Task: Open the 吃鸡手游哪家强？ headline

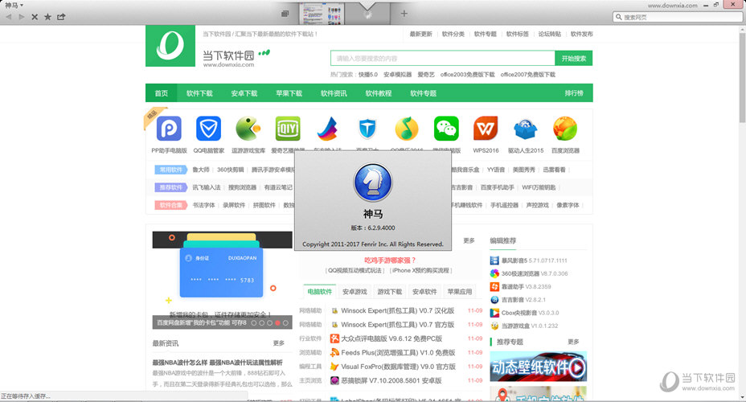Action: [x=390, y=260]
